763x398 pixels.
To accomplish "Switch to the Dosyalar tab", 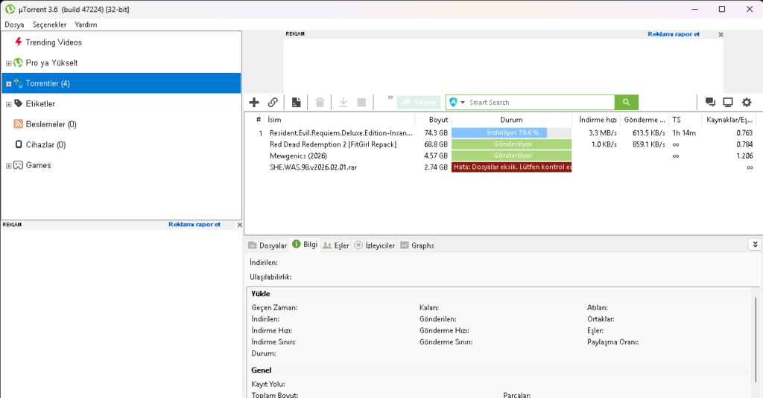I will 267,245.
